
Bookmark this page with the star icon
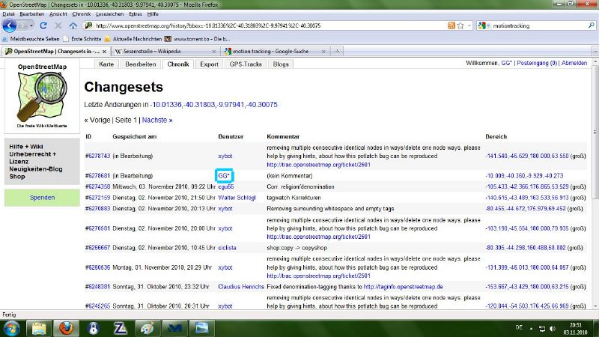tap(460, 25)
